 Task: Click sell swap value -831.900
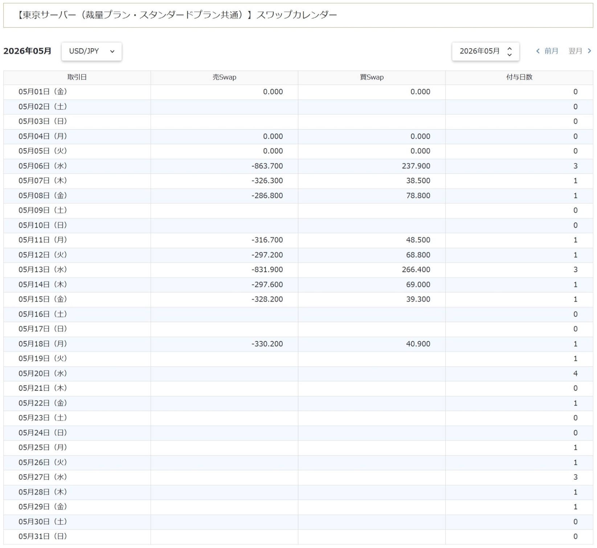tap(267, 269)
